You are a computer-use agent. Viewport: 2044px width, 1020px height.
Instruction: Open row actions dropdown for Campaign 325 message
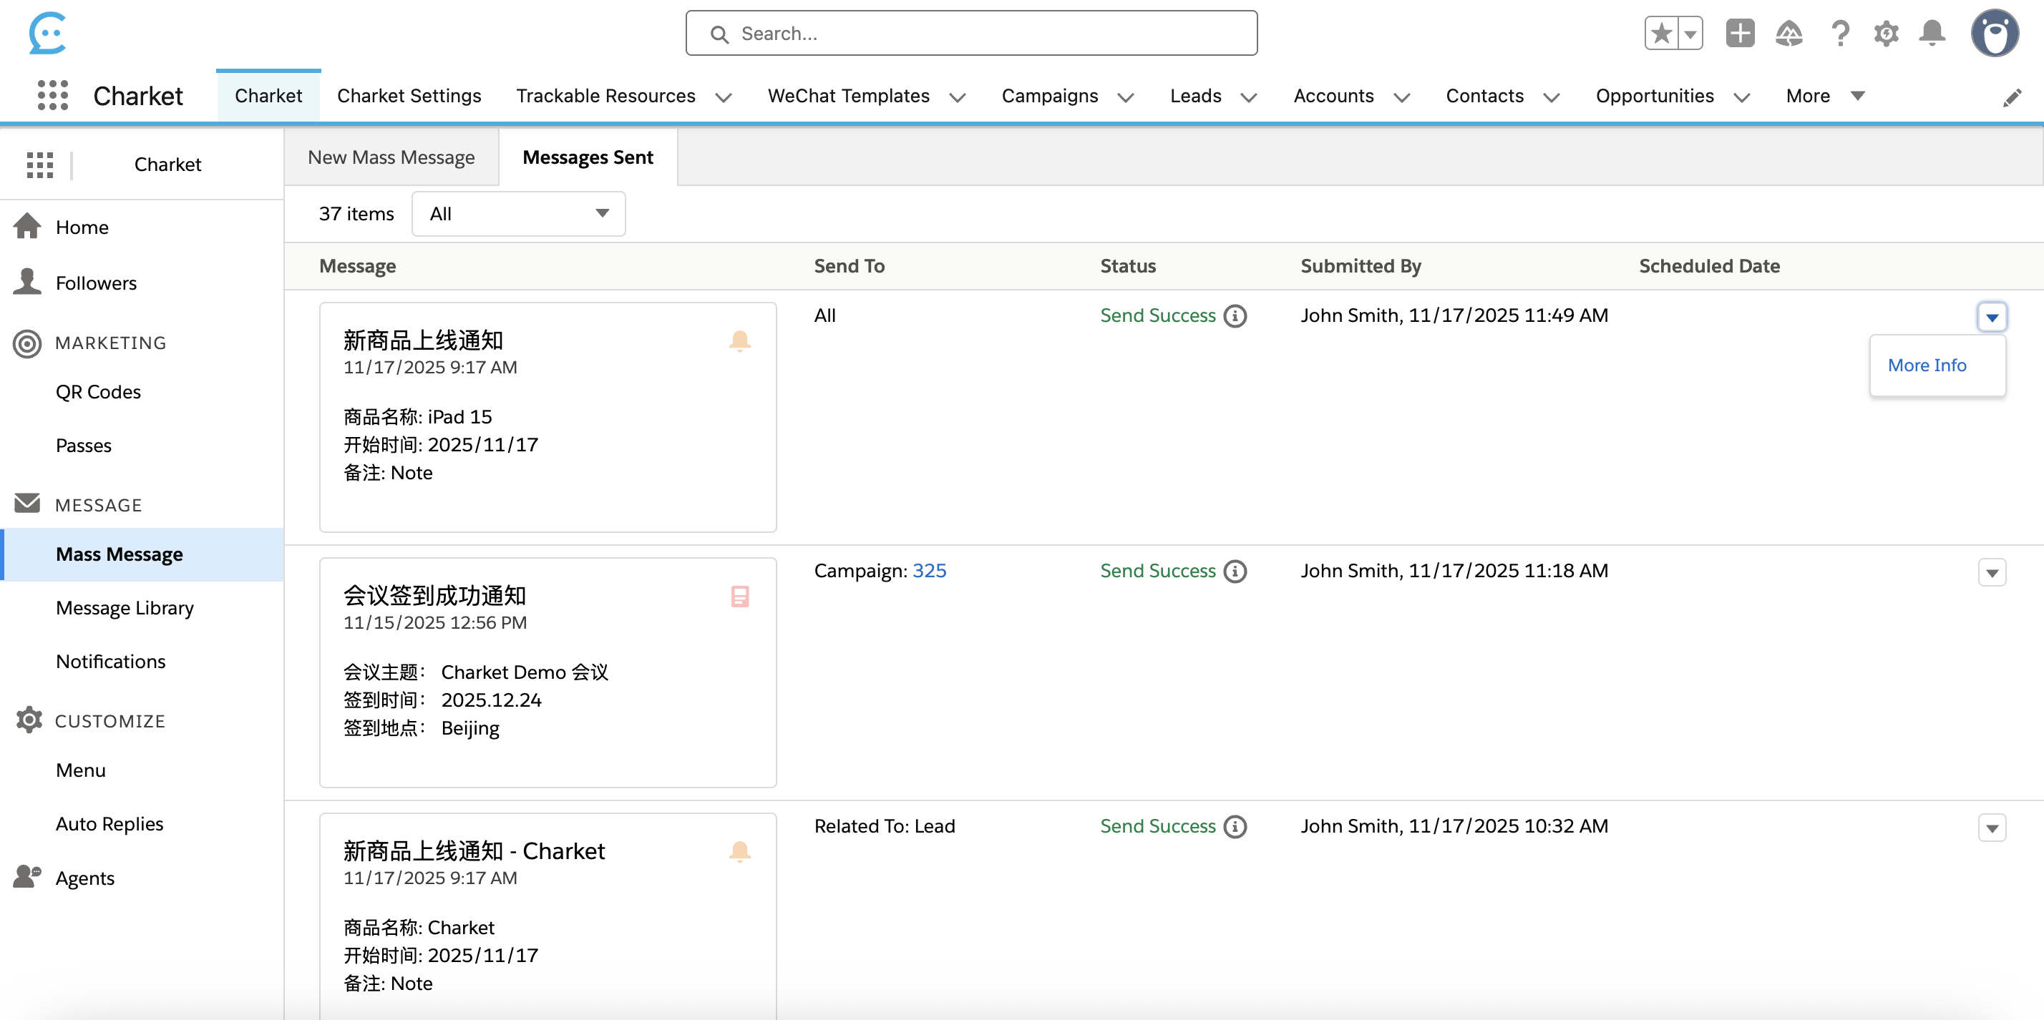pos(1992,572)
